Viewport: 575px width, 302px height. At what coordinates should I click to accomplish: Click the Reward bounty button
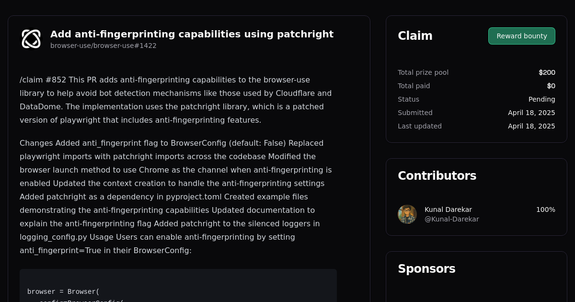coord(521,35)
